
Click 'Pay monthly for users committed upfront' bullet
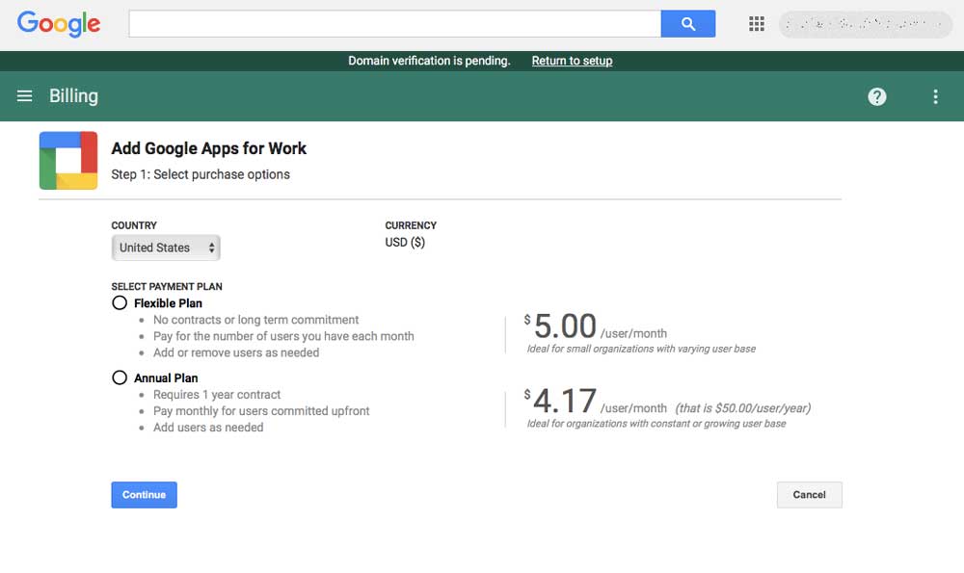(x=261, y=411)
